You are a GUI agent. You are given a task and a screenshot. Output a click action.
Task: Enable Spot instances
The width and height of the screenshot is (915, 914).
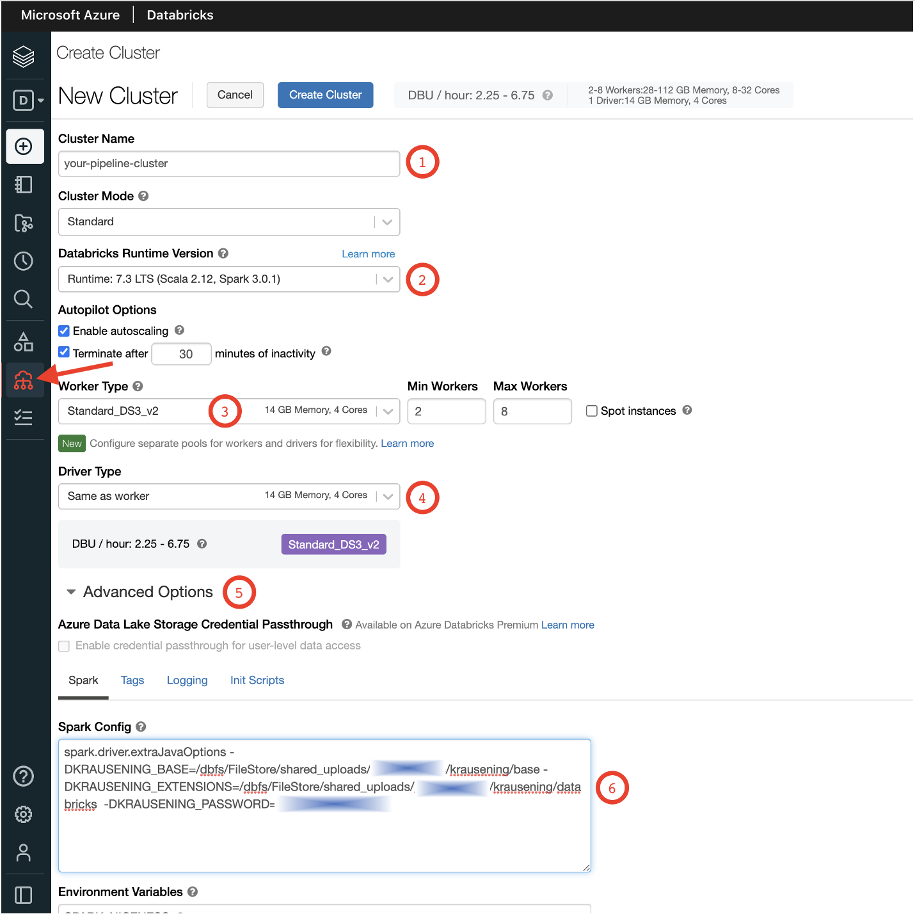pyautogui.click(x=592, y=410)
